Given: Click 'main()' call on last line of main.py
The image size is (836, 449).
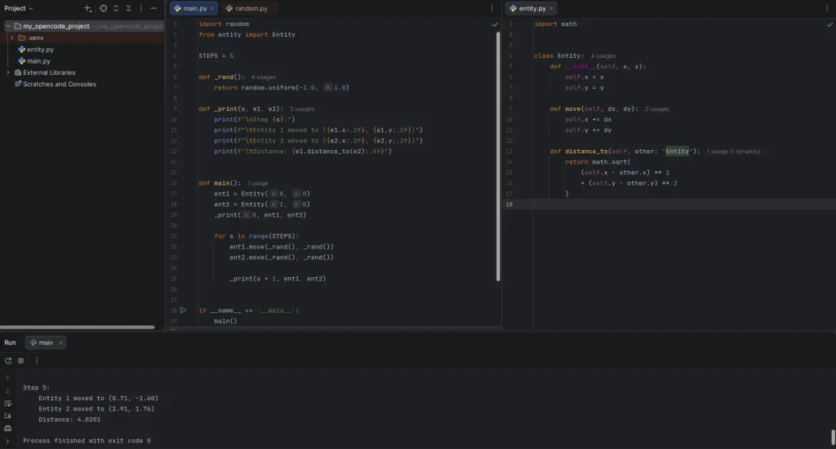Looking at the screenshot, I should click(x=225, y=321).
